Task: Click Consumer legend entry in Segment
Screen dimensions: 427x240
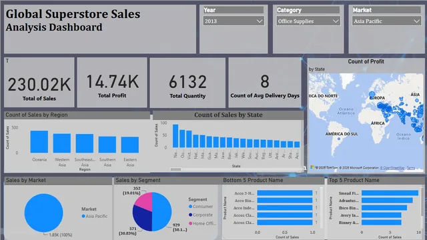Action: pos(201,207)
